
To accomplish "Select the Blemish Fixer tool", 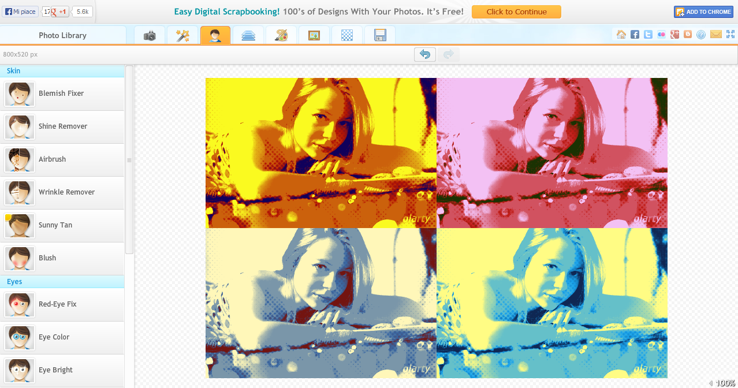I will (61, 93).
